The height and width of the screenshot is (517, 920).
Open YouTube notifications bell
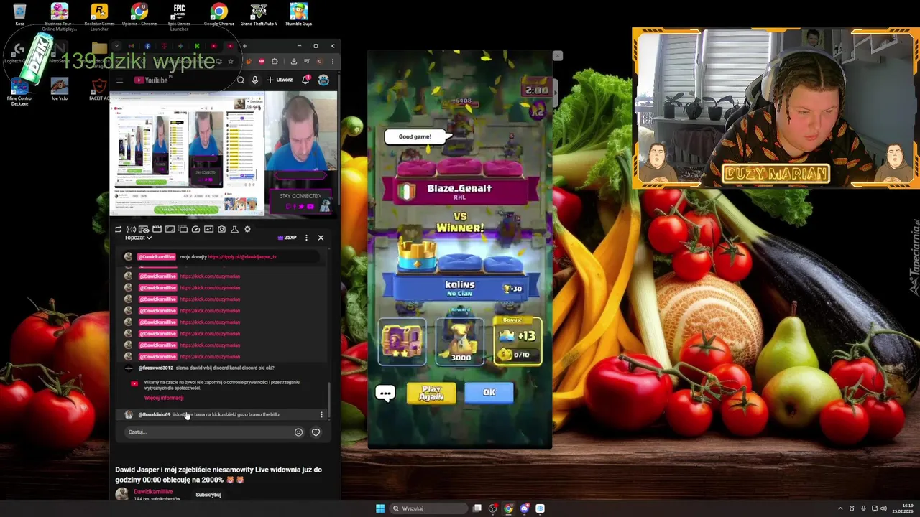coord(305,80)
